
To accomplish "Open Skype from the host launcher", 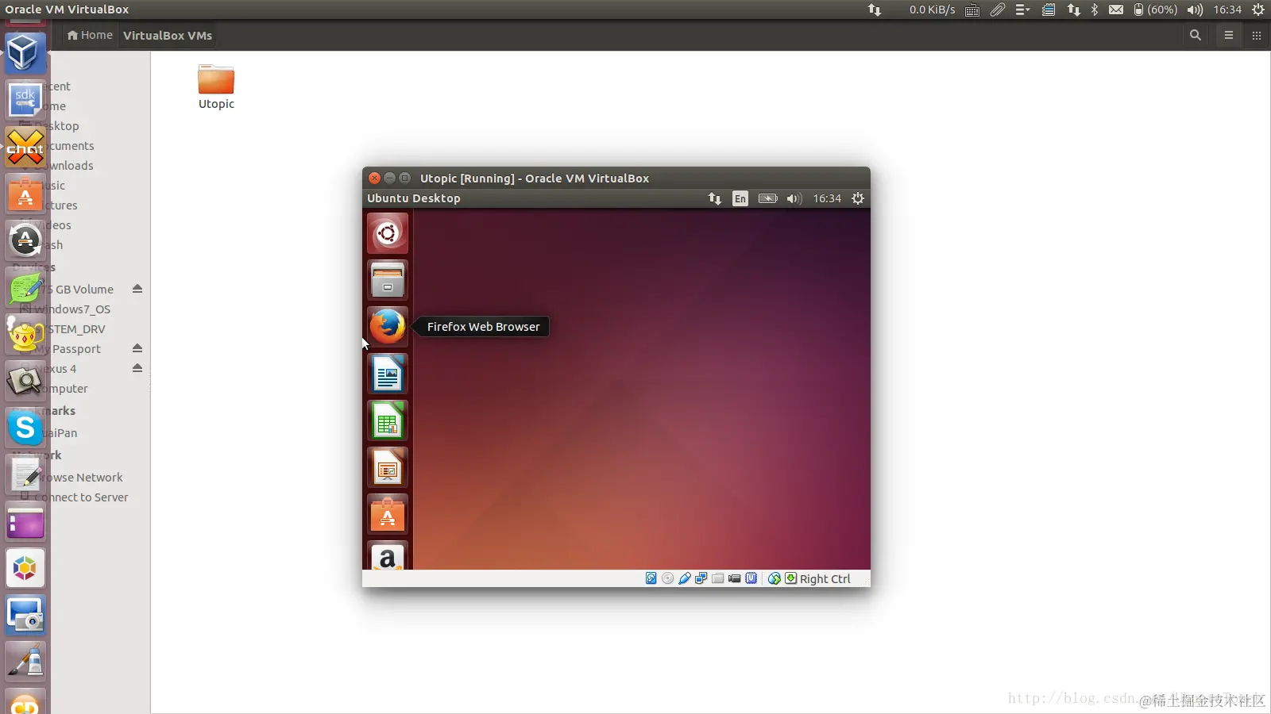I will tap(25, 428).
